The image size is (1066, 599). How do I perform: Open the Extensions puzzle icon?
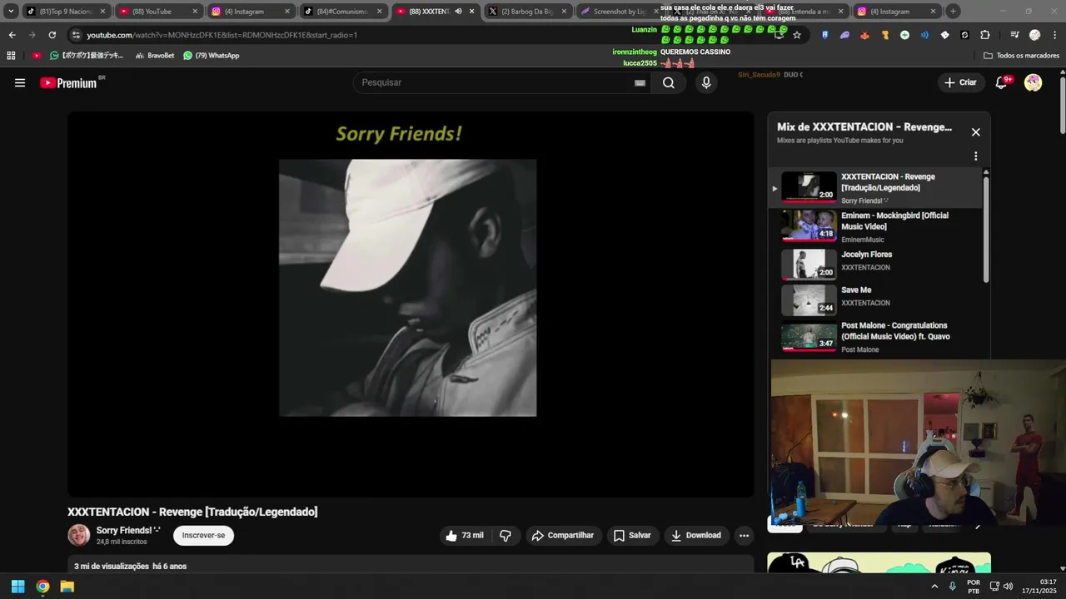tap(985, 35)
